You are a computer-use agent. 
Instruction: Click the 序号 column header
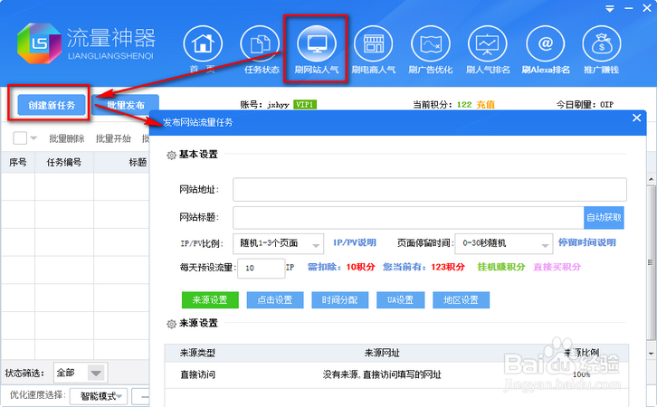pyautogui.click(x=17, y=163)
